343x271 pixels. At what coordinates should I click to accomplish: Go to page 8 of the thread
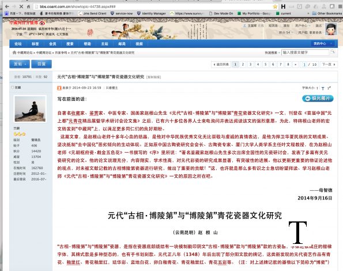pos(288,65)
